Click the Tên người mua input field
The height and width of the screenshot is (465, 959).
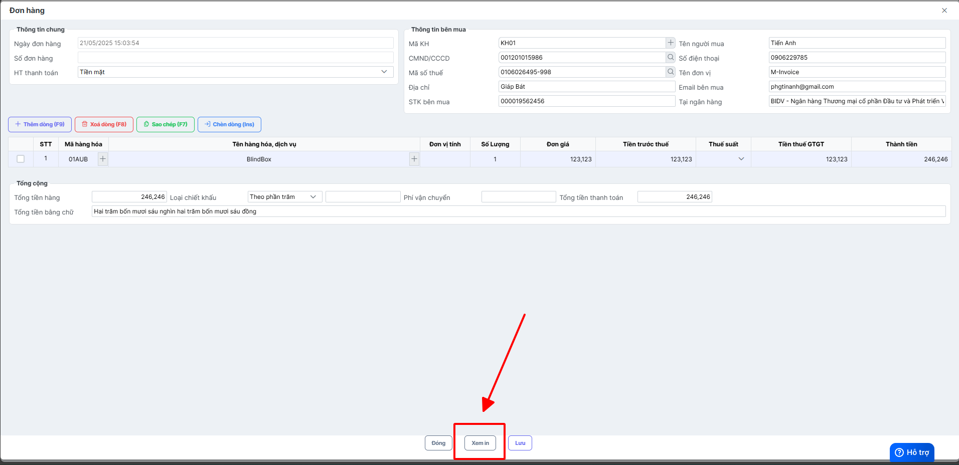pyautogui.click(x=857, y=43)
